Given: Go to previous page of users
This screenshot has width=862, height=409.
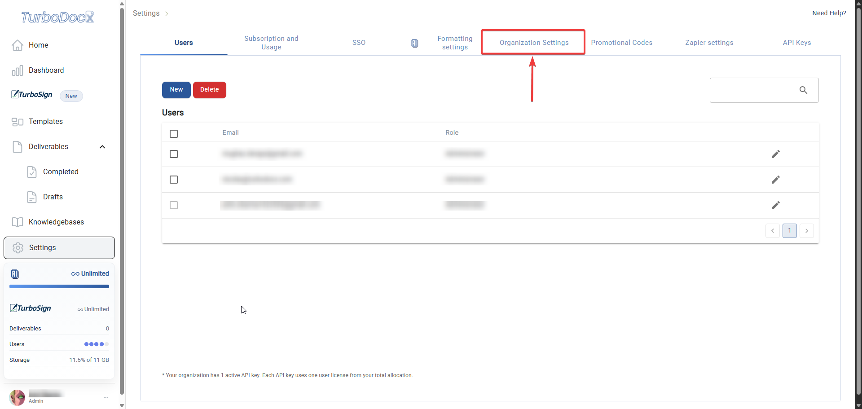Looking at the screenshot, I should (773, 231).
